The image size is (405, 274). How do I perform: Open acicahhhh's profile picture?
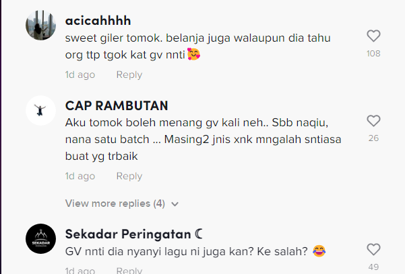point(41,26)
